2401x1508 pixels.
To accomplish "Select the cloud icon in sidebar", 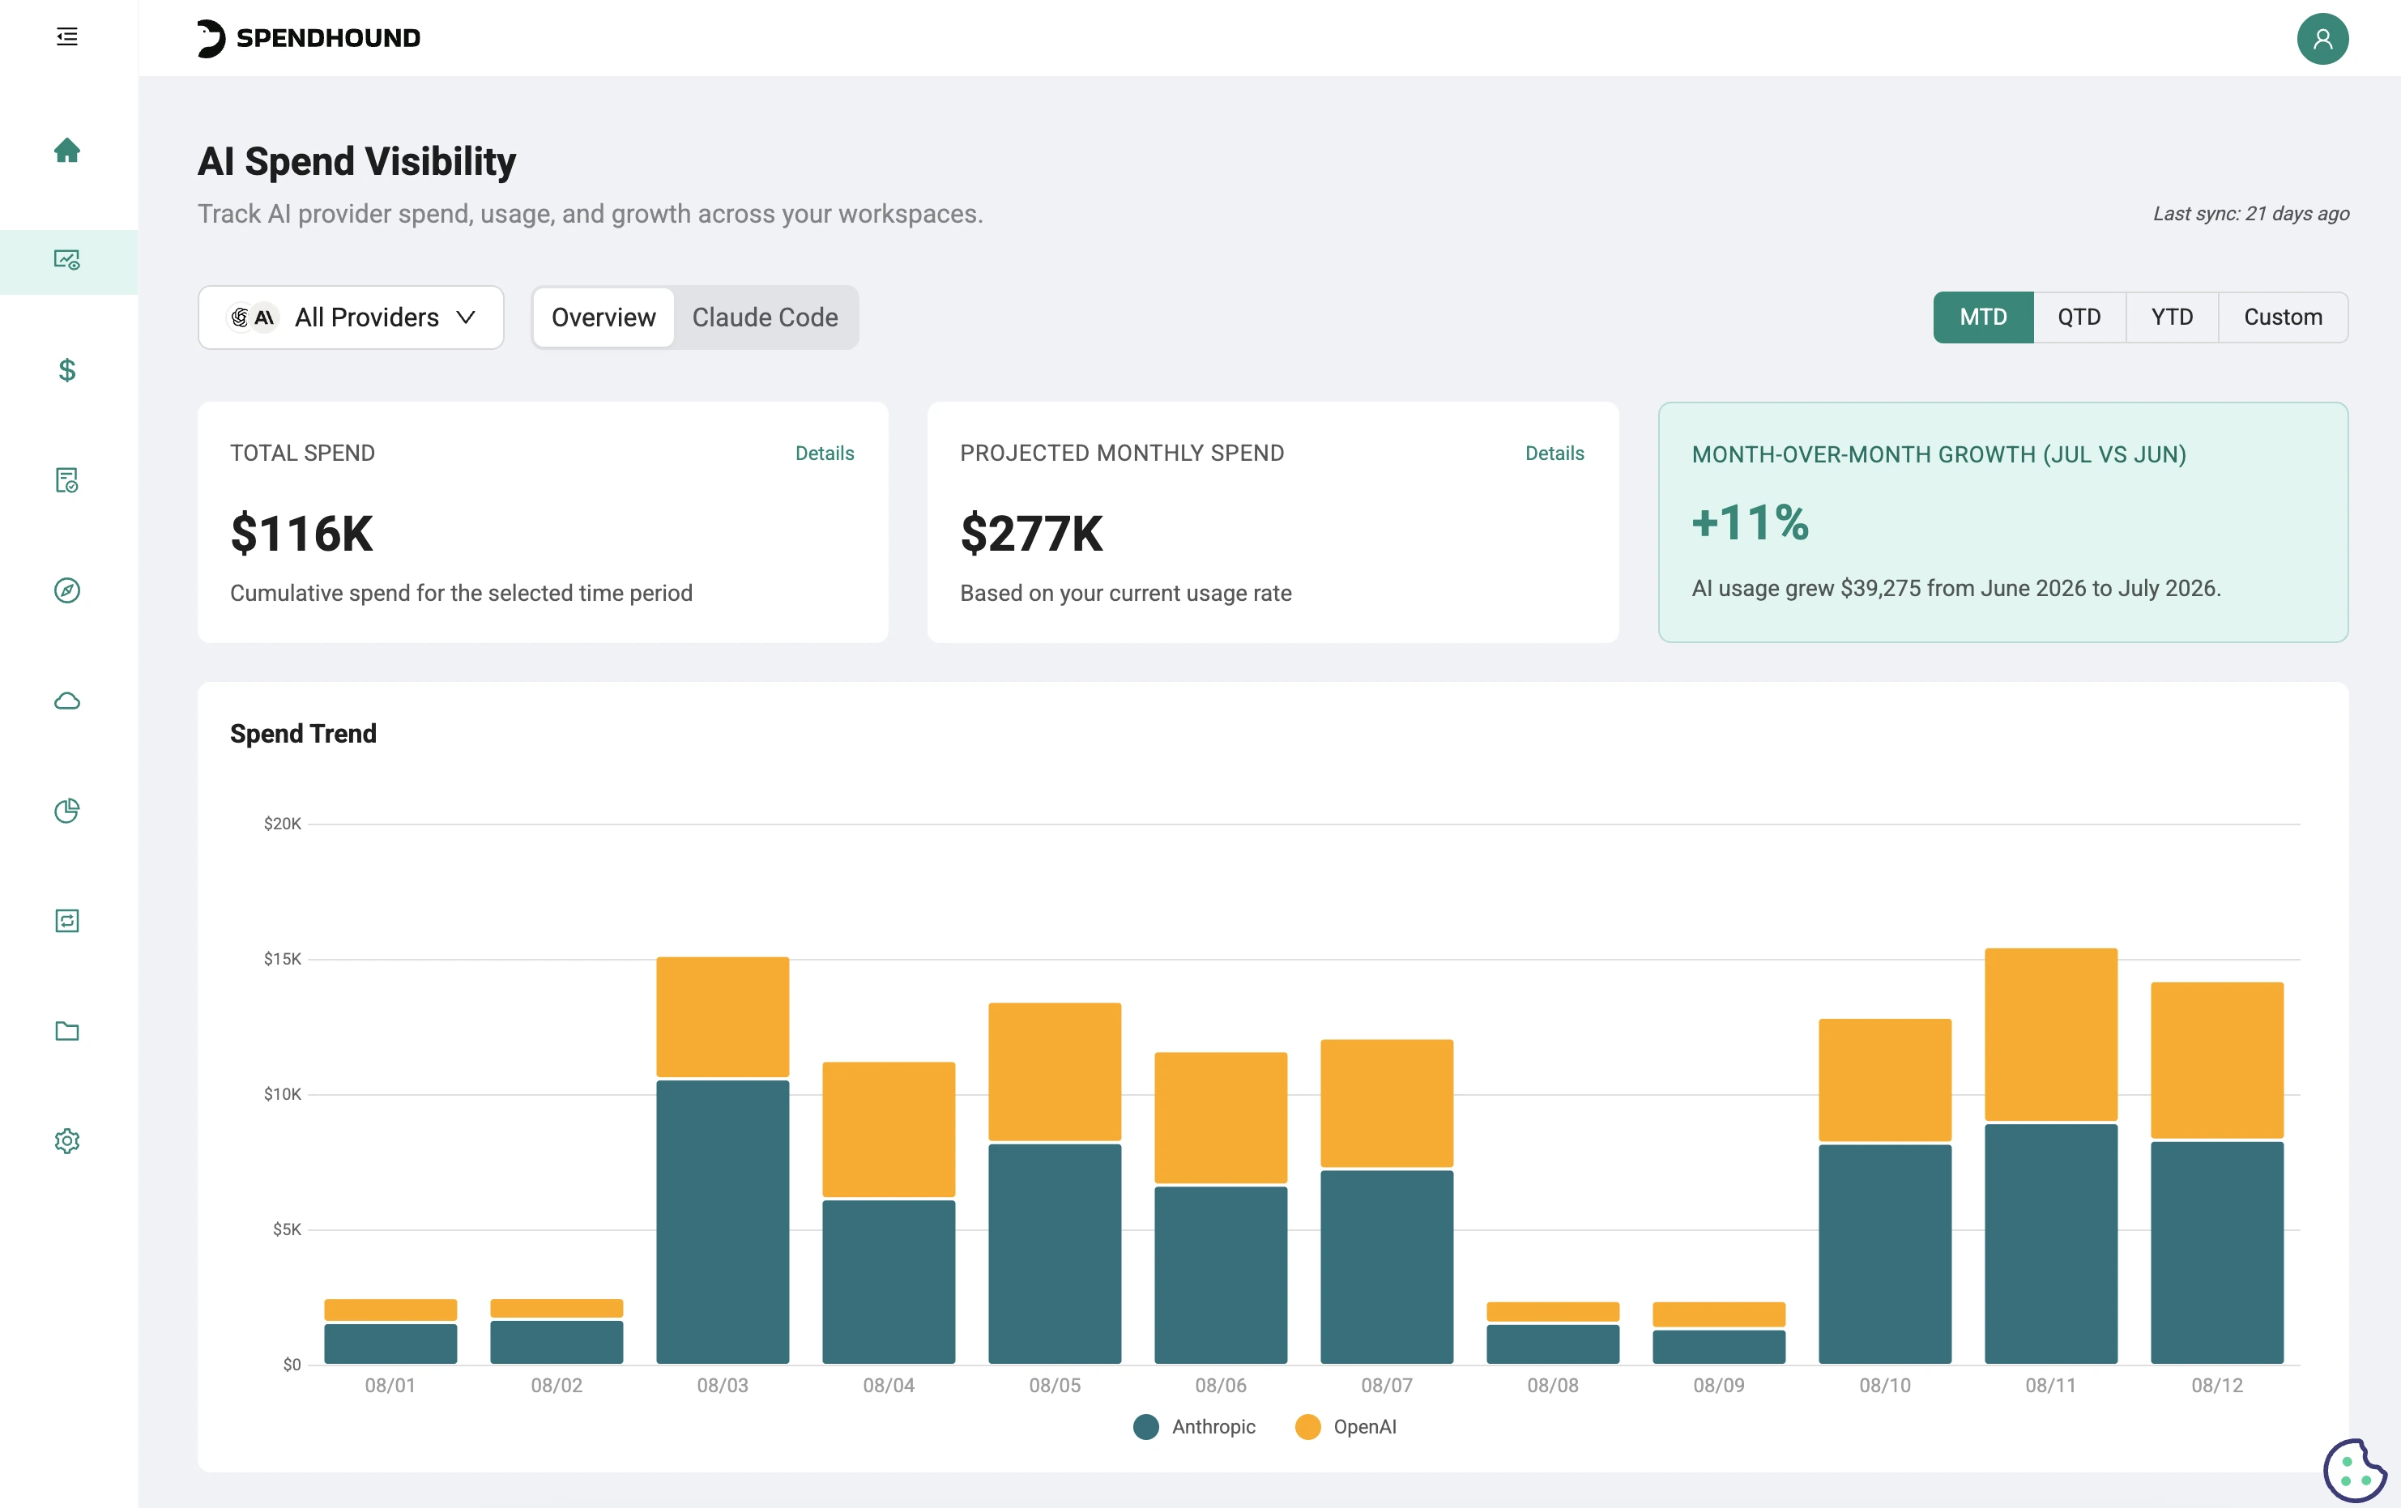I will [x=66, y=701].
